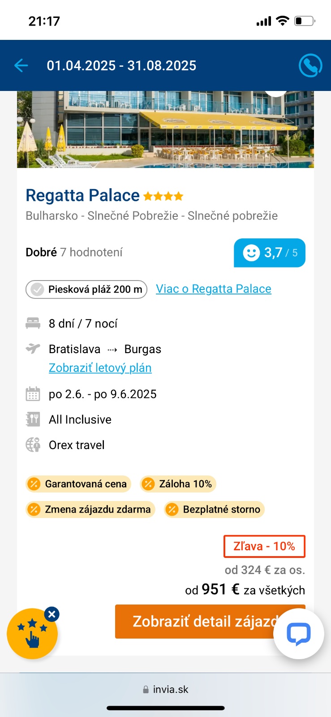
Task: Tap the Záloha 10% badge
Action: point(178,484)
